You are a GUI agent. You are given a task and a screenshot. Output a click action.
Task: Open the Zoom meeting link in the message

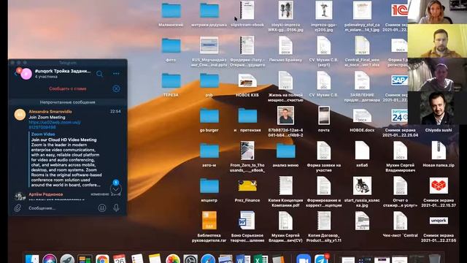point(55,125)
